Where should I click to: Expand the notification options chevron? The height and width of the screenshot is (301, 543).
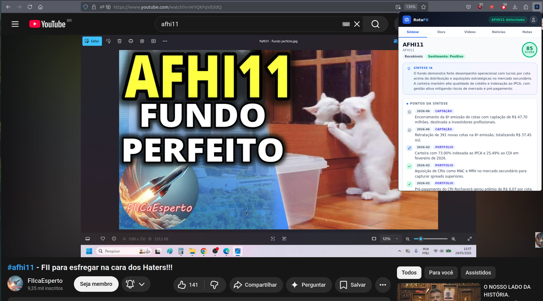[x=142, y=284]
